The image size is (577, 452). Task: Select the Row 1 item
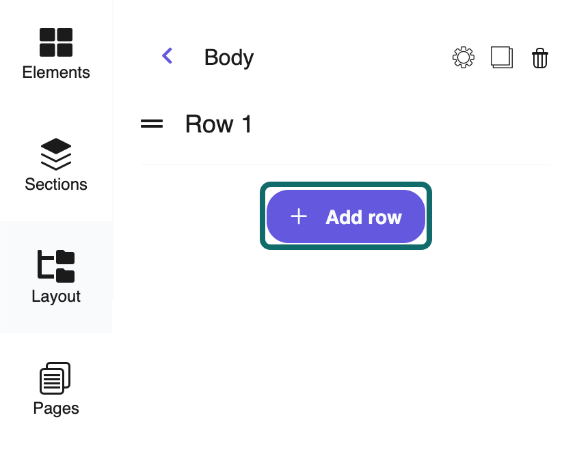click(x=219, y=124)
